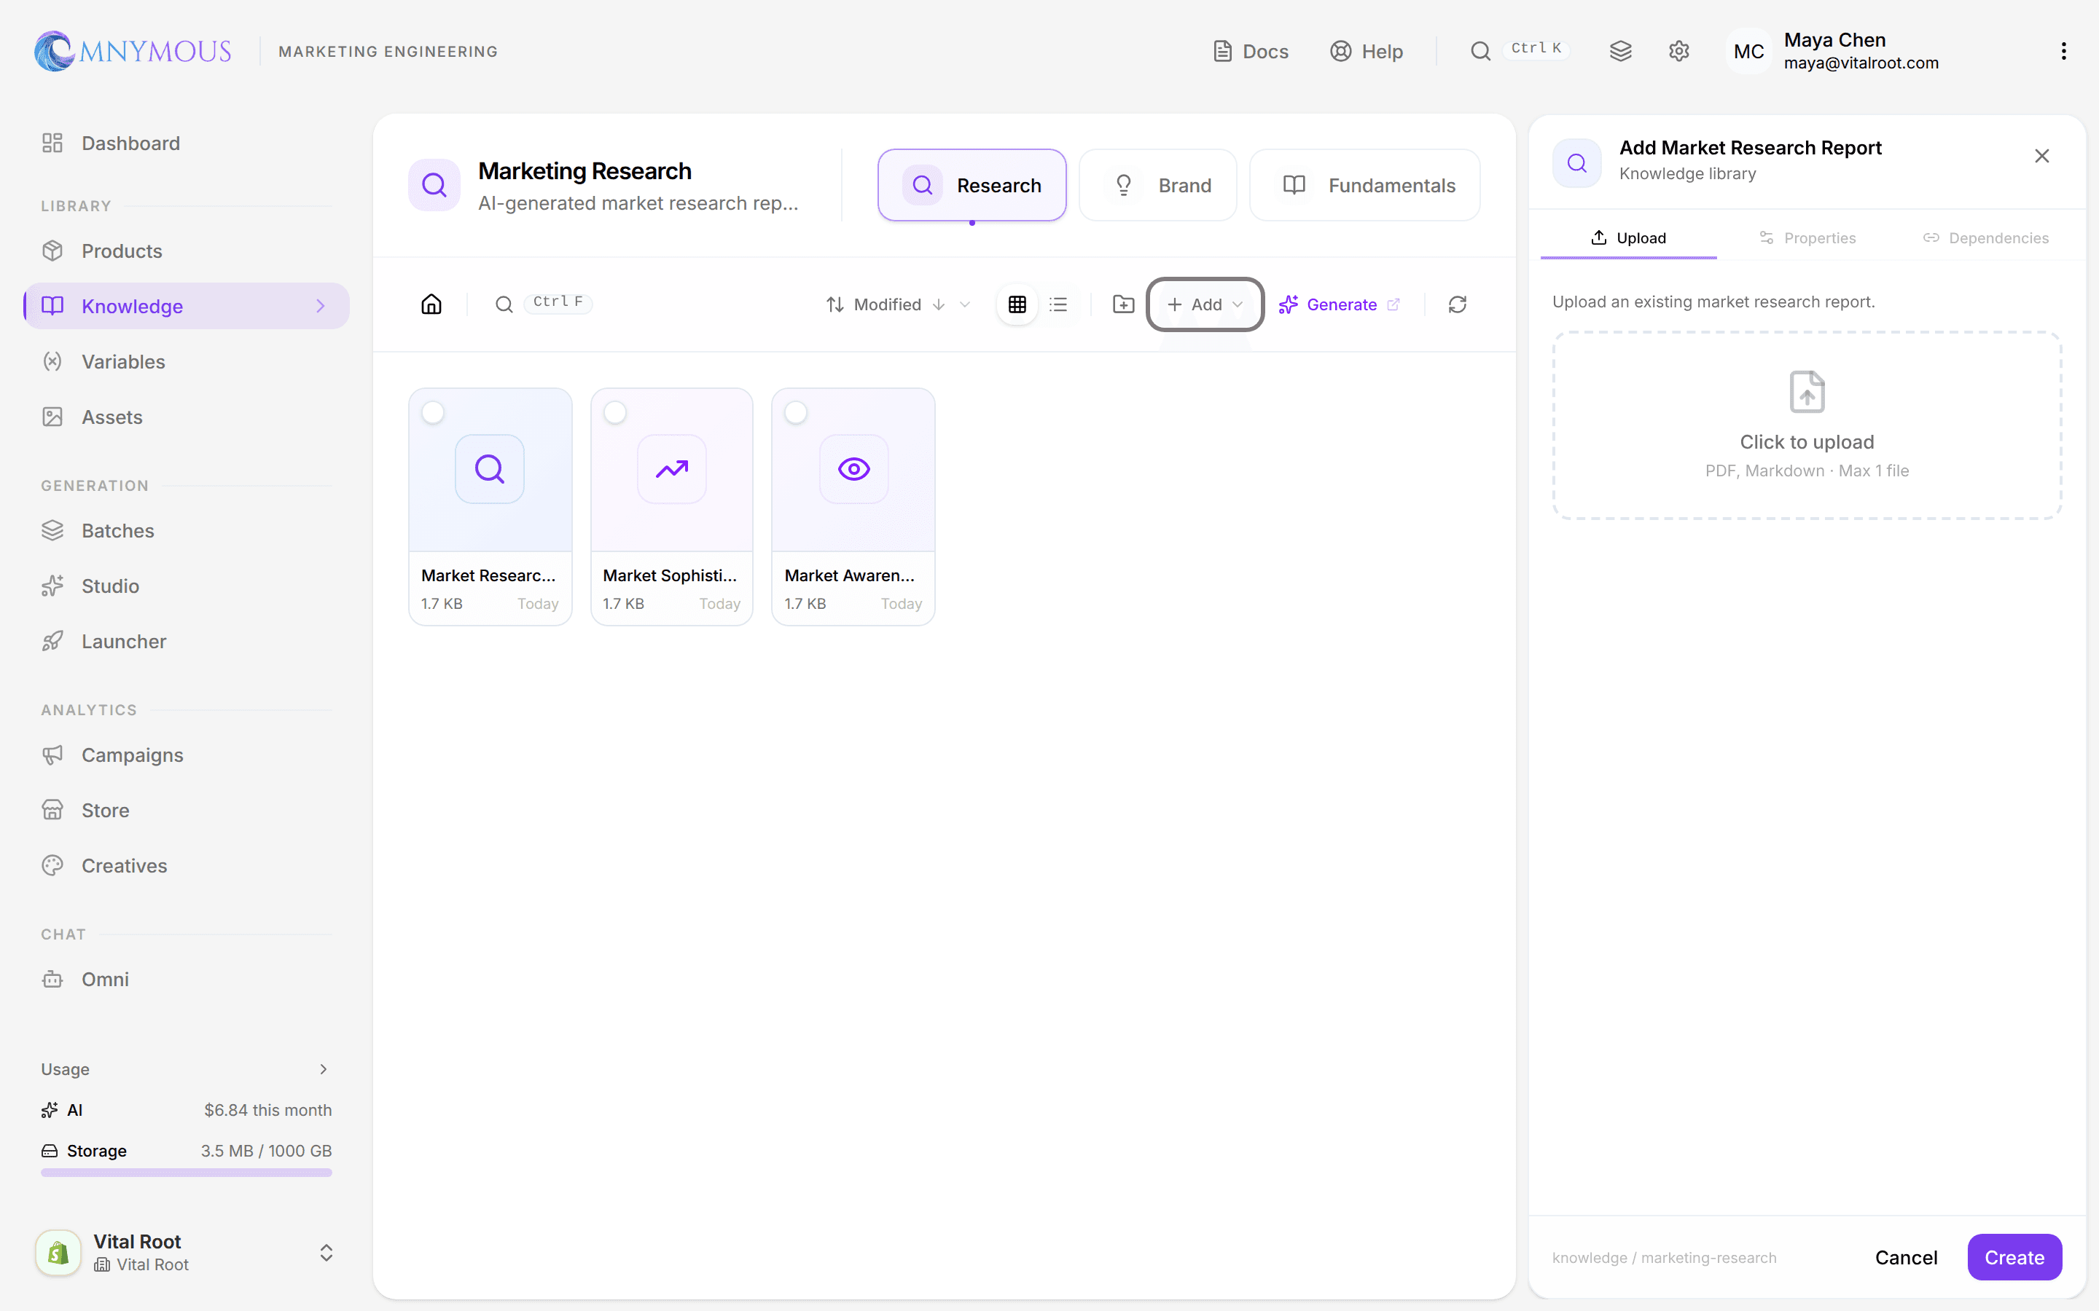
Task: Click the Storage 3.5 MB usage row
Action: (x=187, y=1151)
